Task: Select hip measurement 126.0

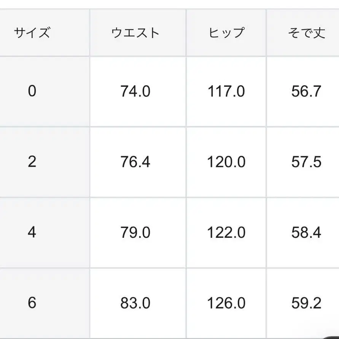Action: (226, 303)
